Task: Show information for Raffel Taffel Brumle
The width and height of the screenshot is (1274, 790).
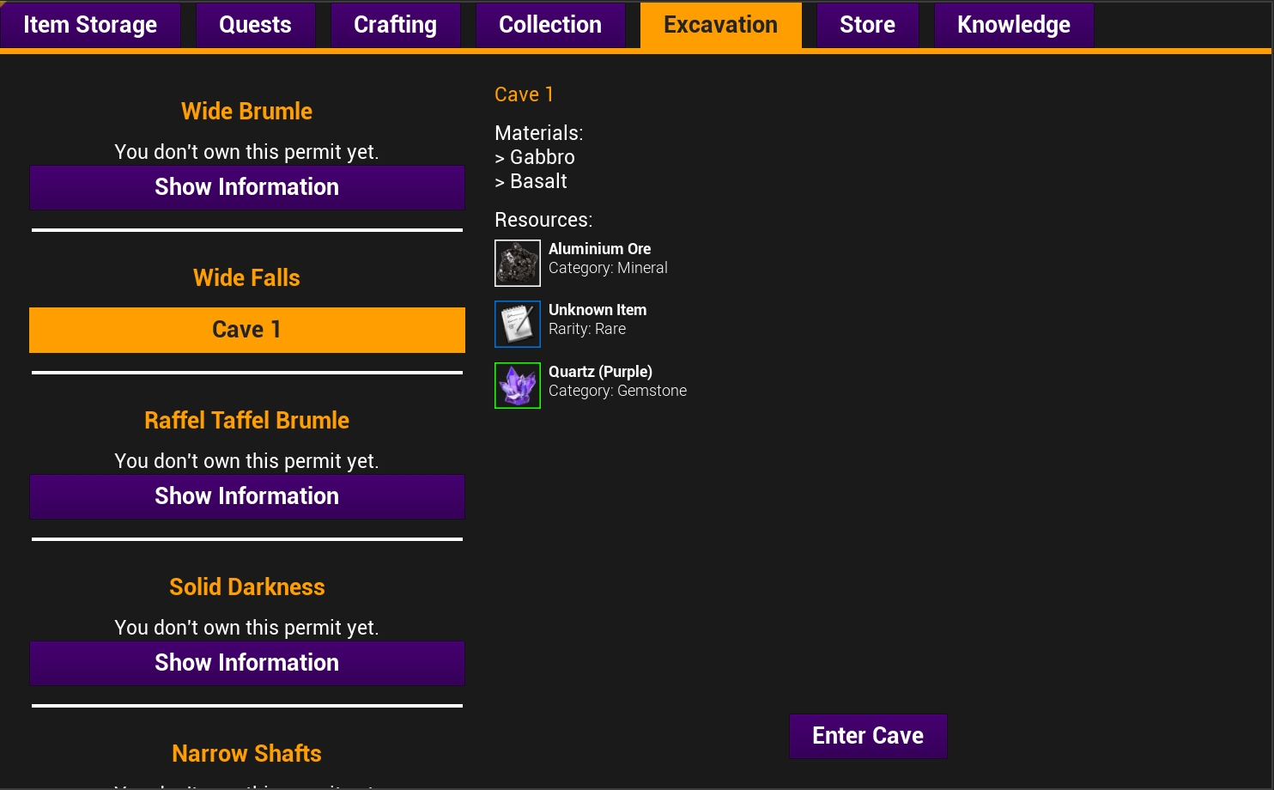Action: 247,496
